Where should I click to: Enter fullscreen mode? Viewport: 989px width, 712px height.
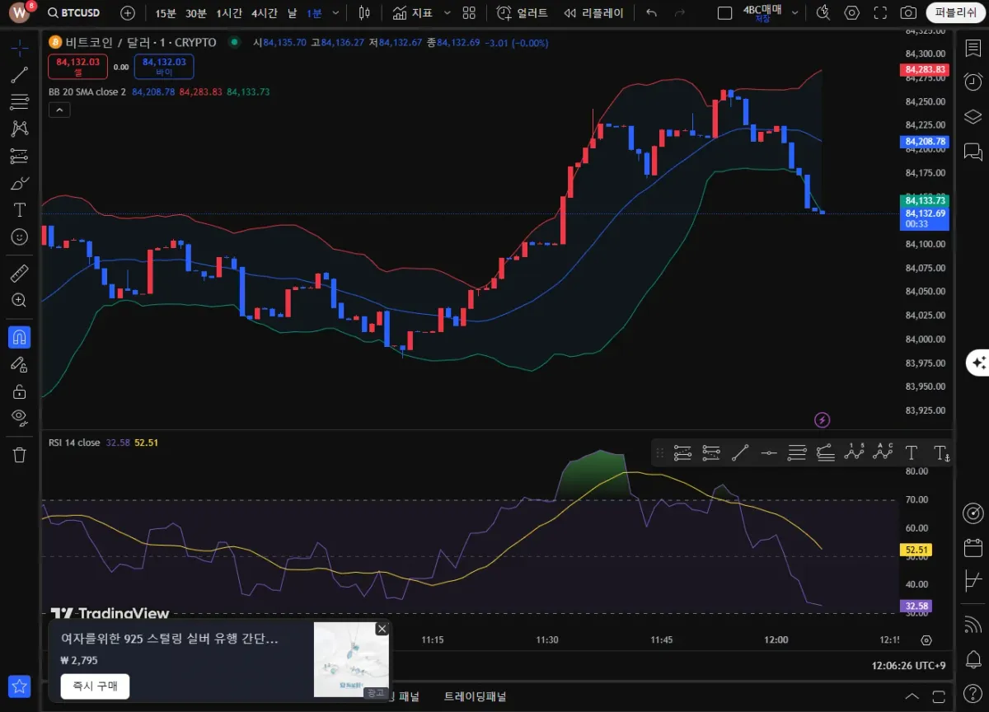click(x=880, y=13)
